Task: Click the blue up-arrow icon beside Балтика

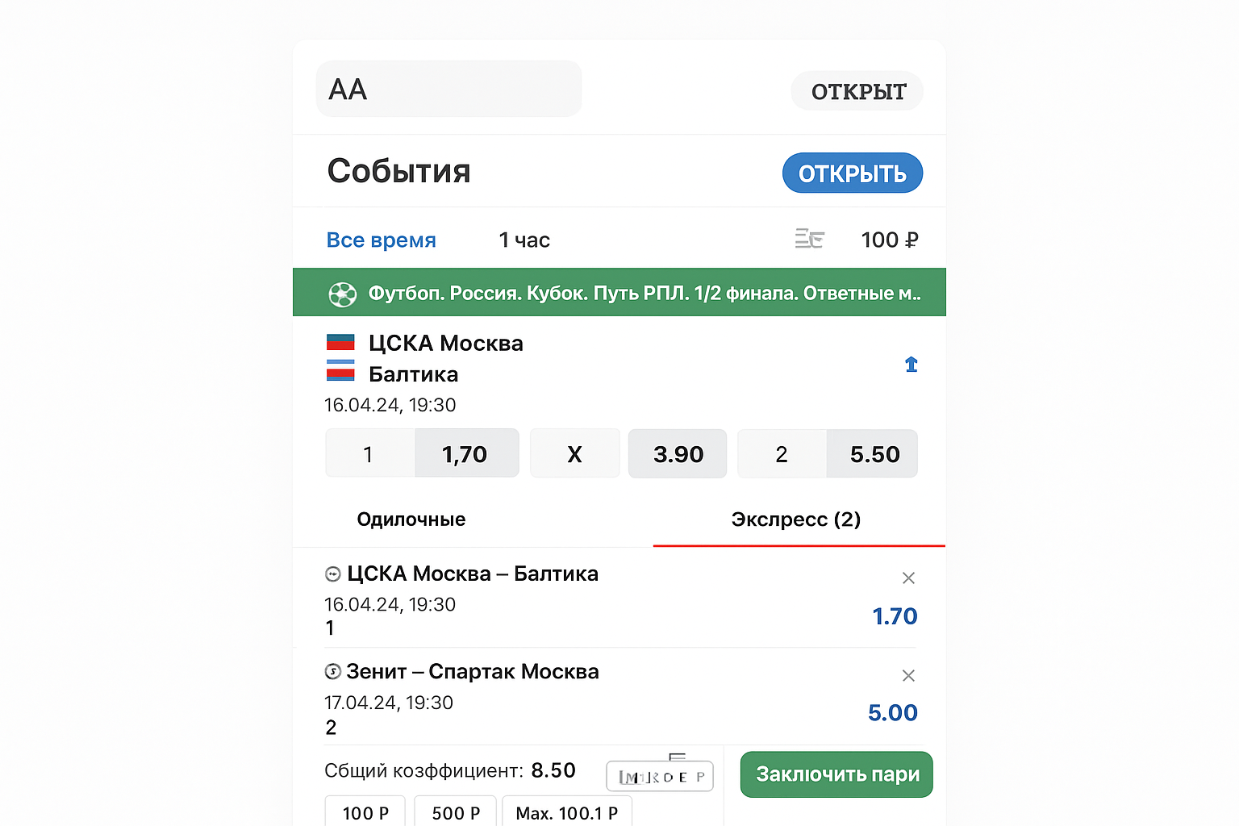Action: 911,365
